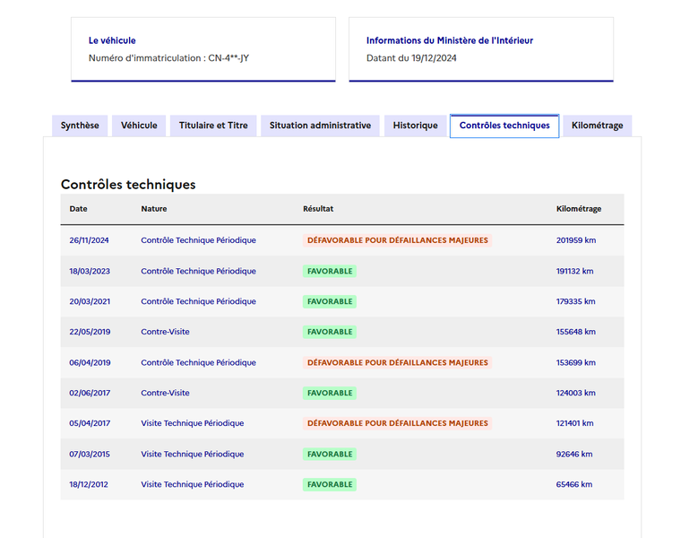Click the Résultat column header
This screenshot has width=698, height=538.
tap(318, 209)
